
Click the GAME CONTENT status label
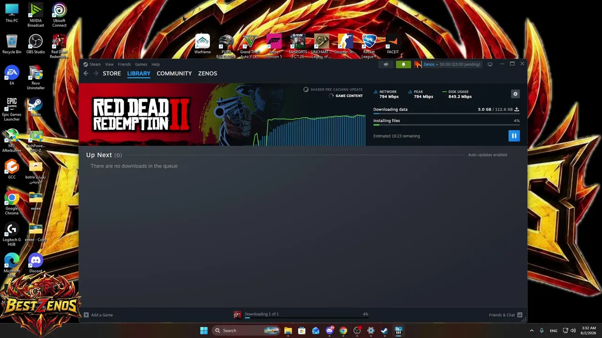(349, 96)
